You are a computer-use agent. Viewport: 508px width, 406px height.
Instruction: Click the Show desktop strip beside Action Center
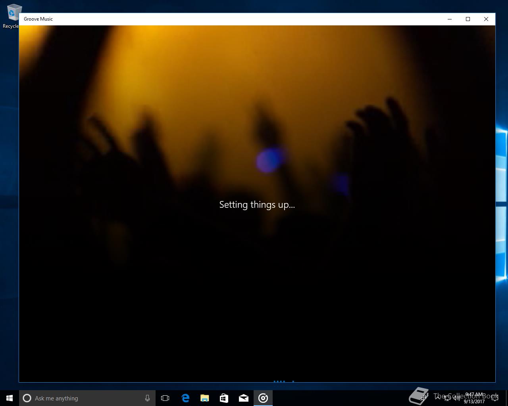coord(507,398)
